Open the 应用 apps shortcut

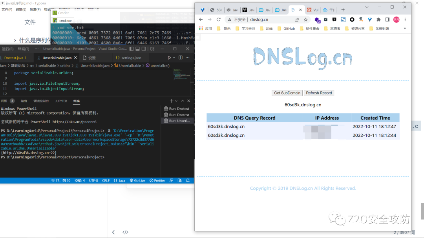pos(205,28)
